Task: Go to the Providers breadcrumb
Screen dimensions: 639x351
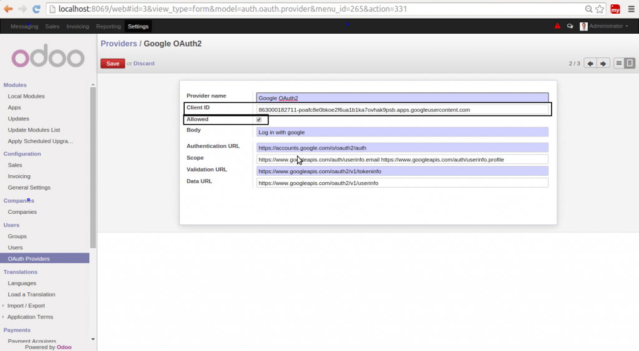Action: 119,44
